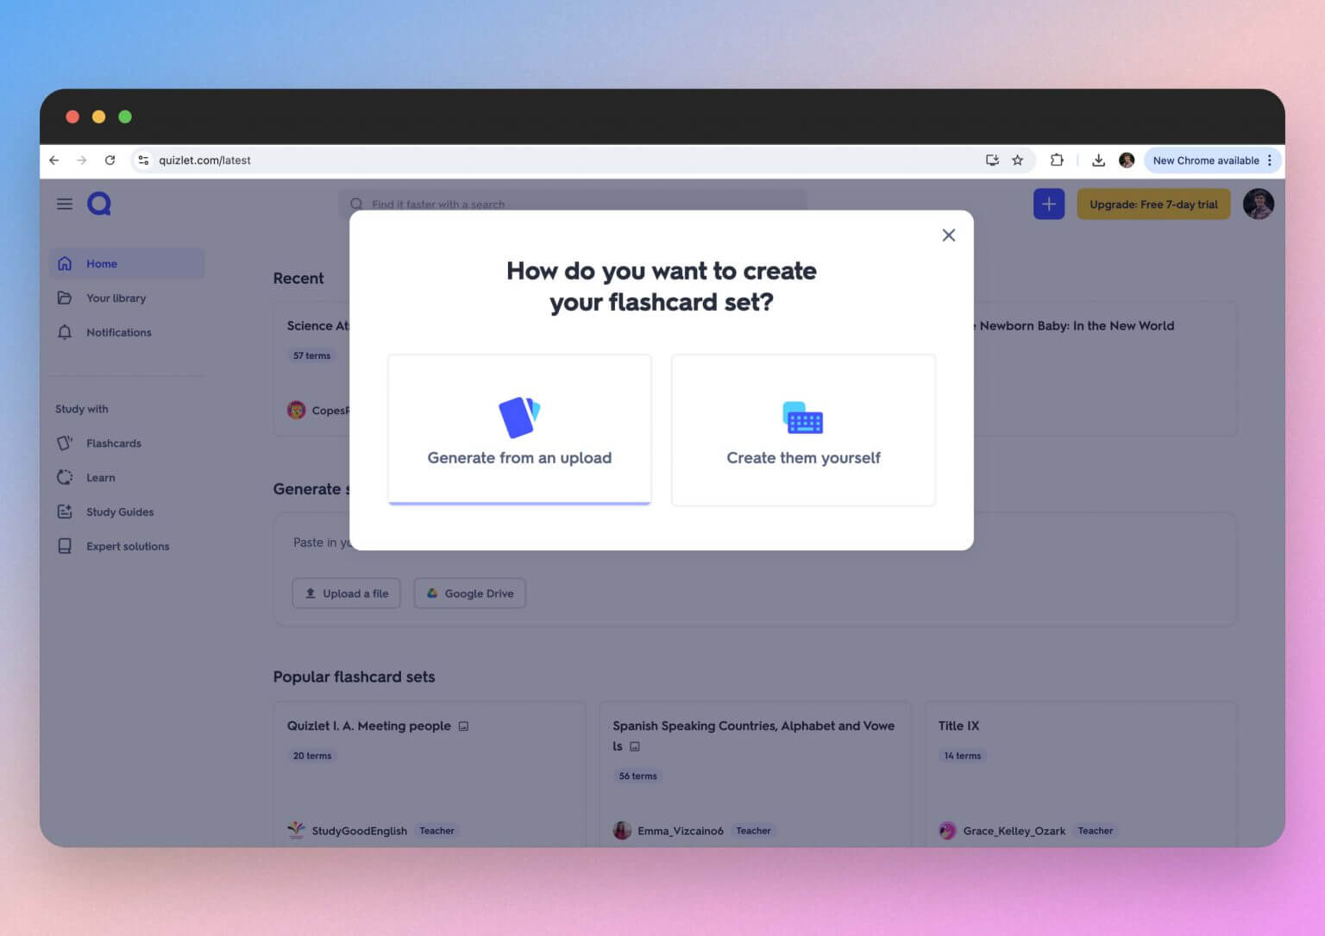Click the Your library folder icon
The height and width of the screenshot is (936, 1325).
pos(65,298)
